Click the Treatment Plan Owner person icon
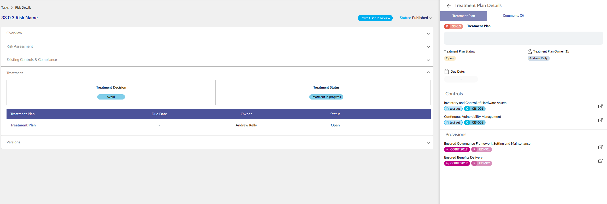607x204 pixels. click(530, 51)
